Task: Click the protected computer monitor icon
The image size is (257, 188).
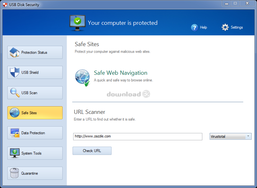Action: click(x=77, y=23)
